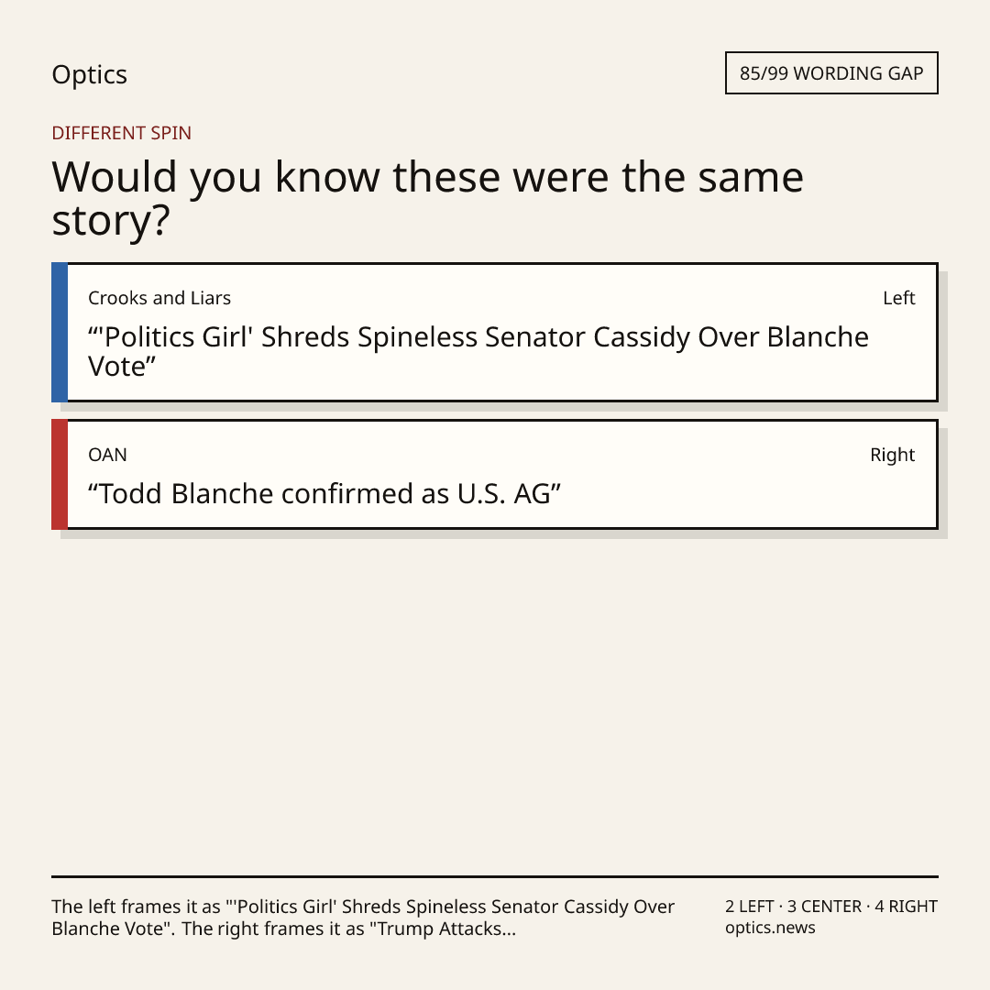Screen dimensions: 990x990
Task: Click the OAN source name
Action: [107, 455]
